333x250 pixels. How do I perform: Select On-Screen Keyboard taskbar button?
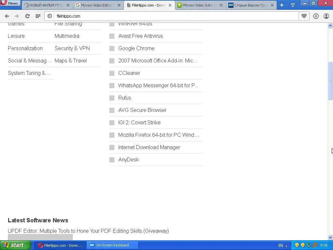[113, 245]
